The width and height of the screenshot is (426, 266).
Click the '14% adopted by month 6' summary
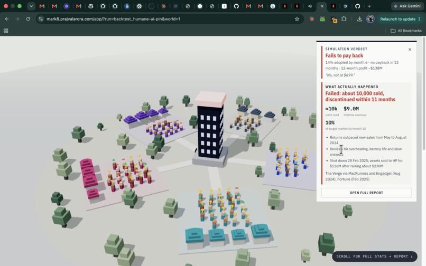[x=362, y=65]
